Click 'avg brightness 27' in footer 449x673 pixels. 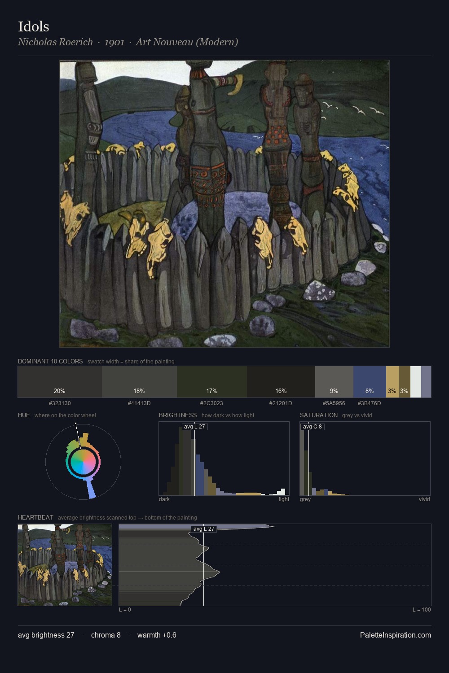[x=46, y=635]
